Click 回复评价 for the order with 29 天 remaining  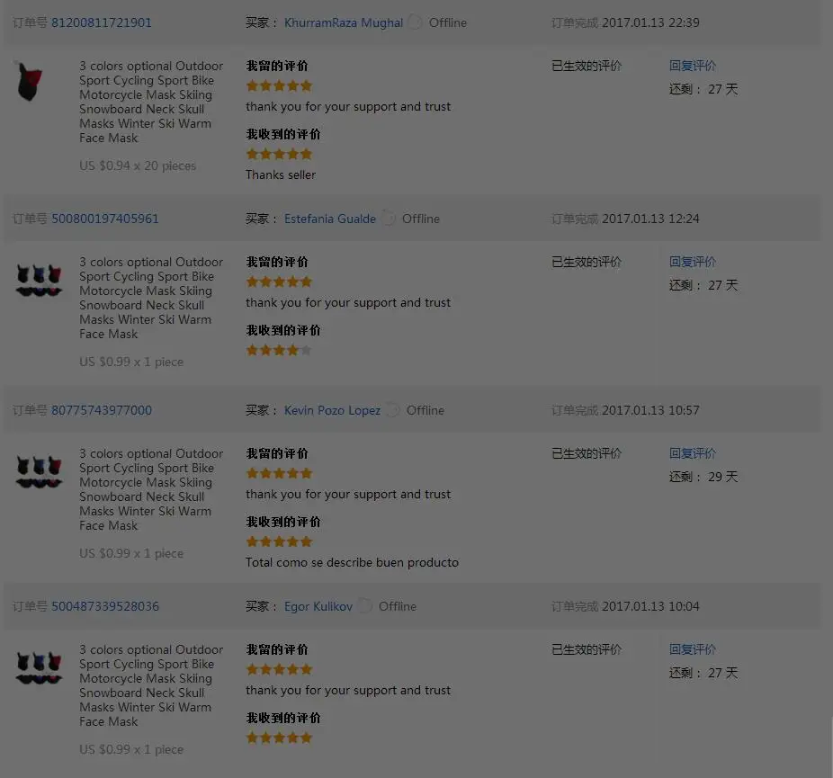pos(693,453)
